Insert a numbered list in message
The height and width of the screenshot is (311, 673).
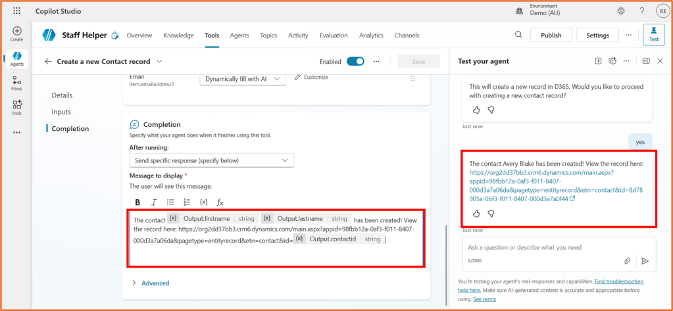[x=187, y=202]
